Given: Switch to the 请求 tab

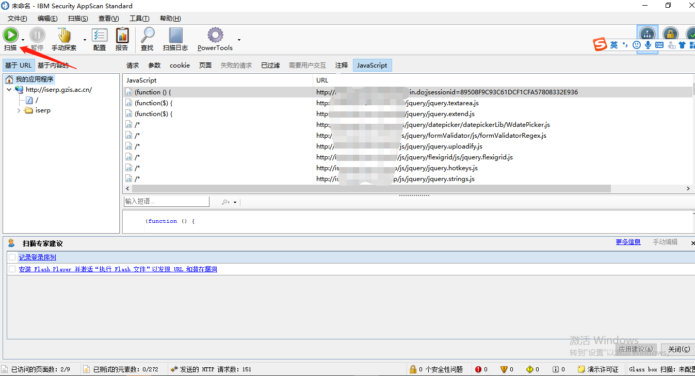Looking at the screenshot, I should pyautogui.click(x=133, y=66).
